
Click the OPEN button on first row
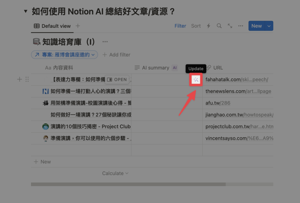click(117, 80)
